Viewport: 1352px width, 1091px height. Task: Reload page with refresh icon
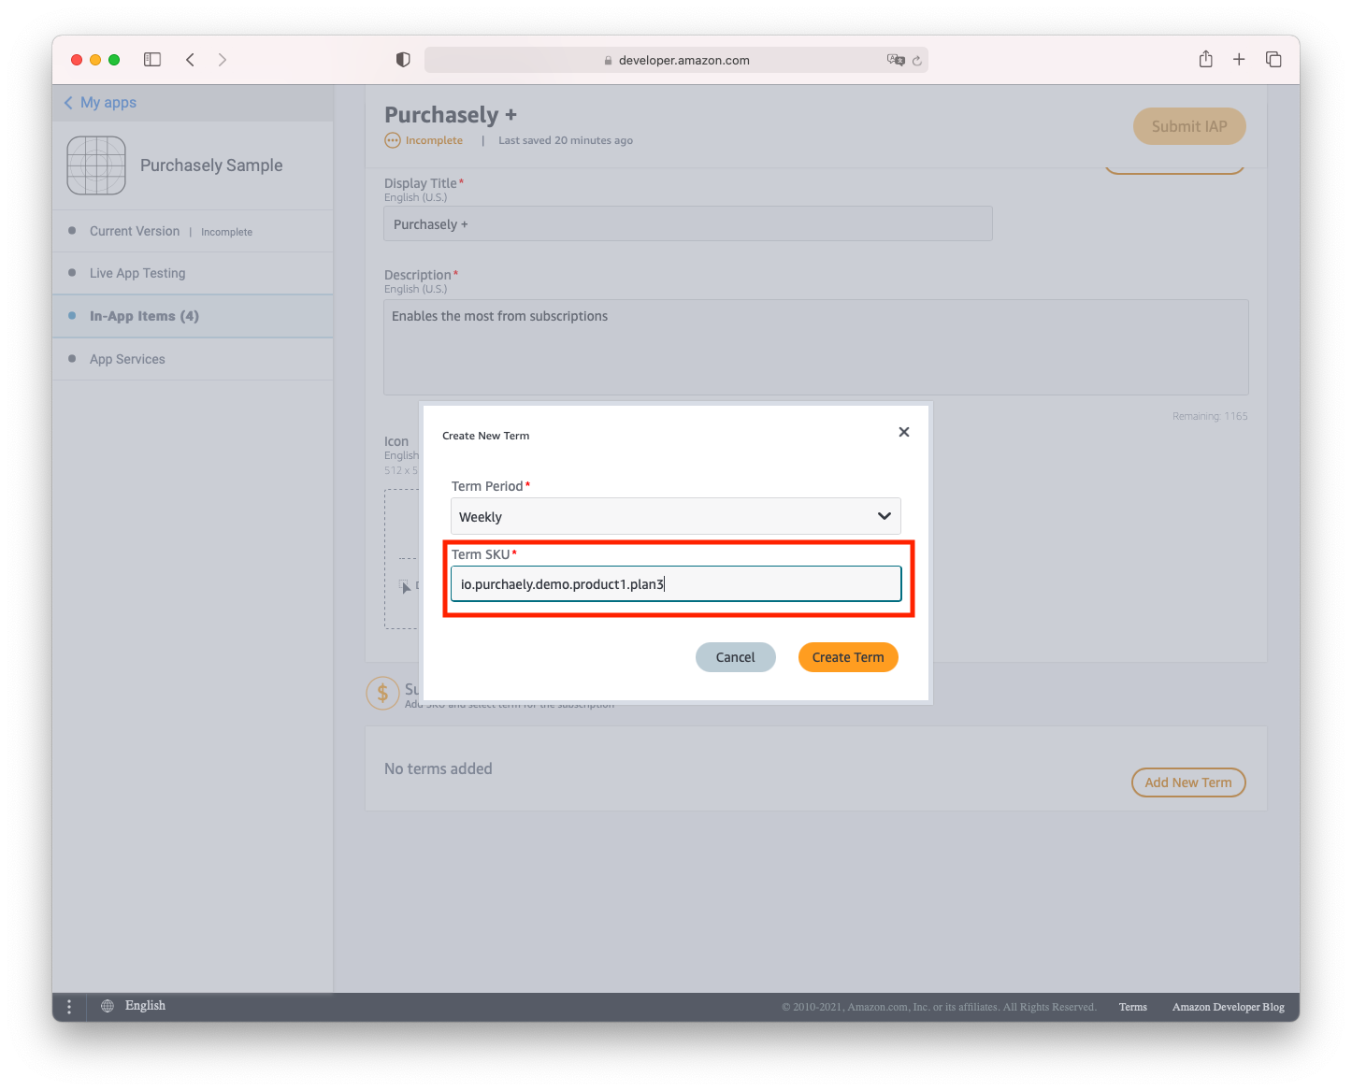click(x=917, y=61)
